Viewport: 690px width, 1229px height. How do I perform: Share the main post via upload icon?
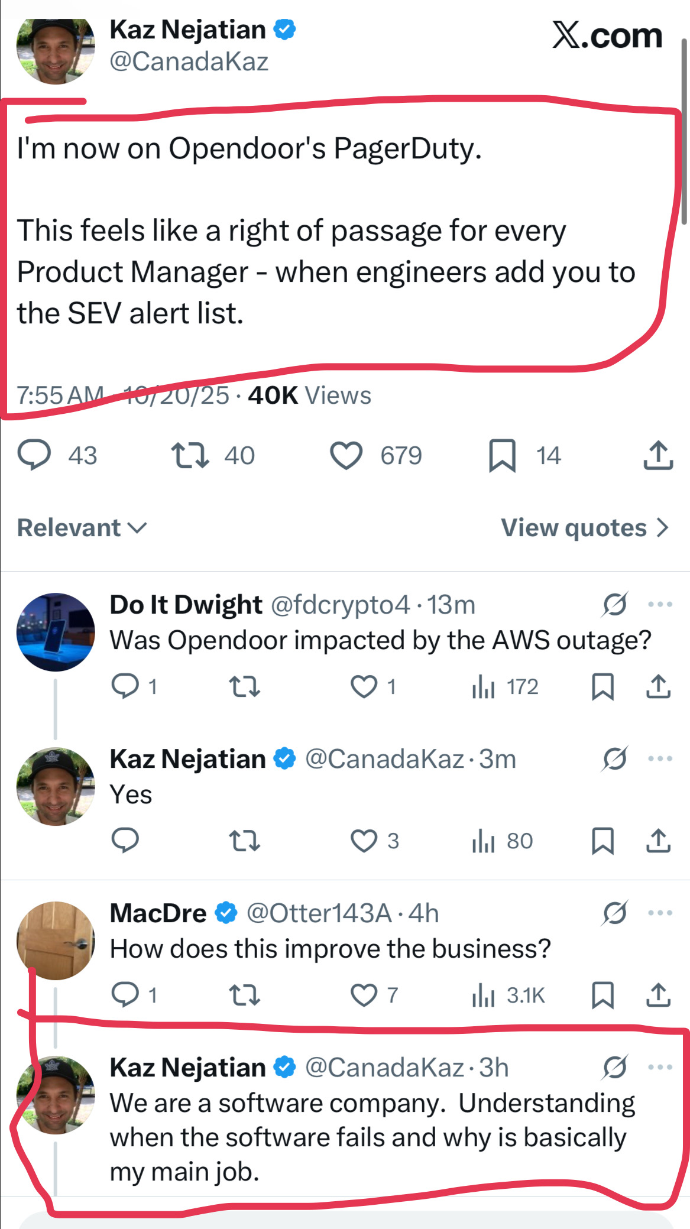[x=658, y=456]
